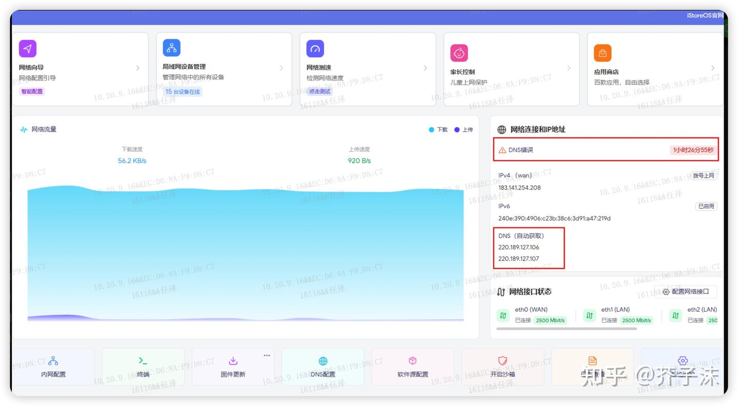
Task: Expand the 局域网设备管理 card chevron
Action: pyautogui.click(x=281, y=68)
